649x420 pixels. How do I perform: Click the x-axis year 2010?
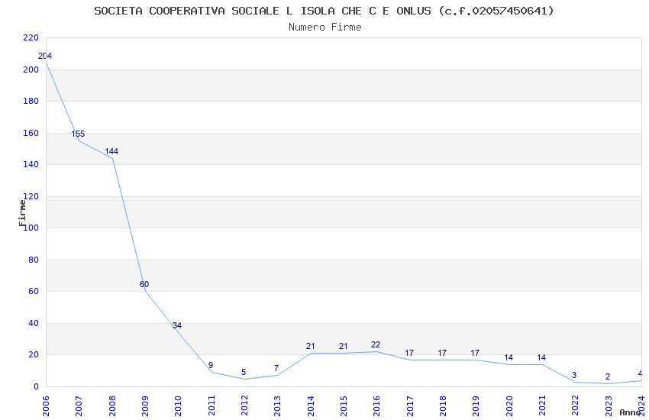[x=178, y=406]
